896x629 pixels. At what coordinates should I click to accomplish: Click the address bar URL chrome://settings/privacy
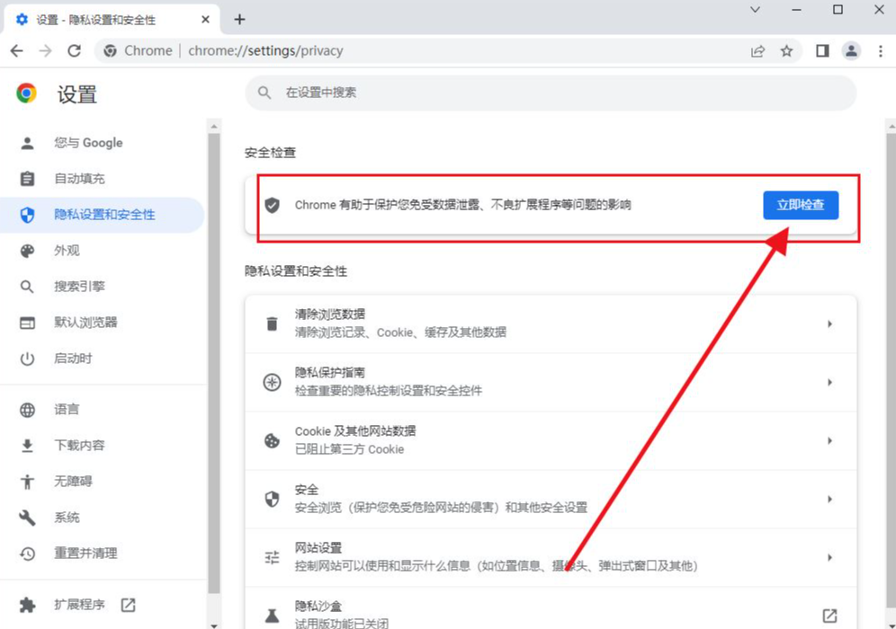click(x=265, y=51)
